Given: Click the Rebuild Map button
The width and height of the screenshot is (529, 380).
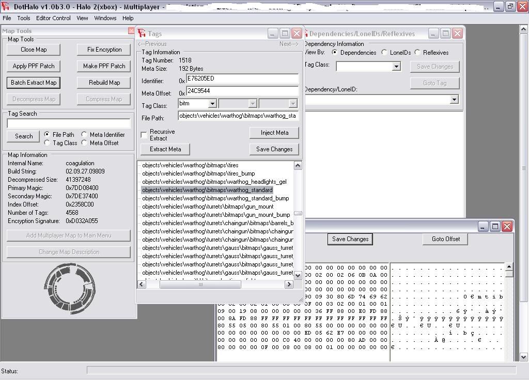Looking at the screenshot, I should 104,83.
